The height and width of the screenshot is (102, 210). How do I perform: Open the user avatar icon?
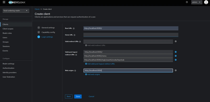pos(206,2)
